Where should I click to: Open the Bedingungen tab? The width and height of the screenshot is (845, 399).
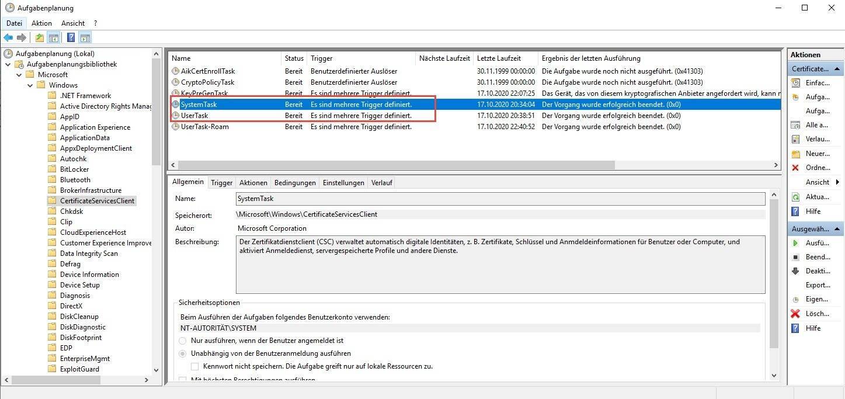pos(295,183)
